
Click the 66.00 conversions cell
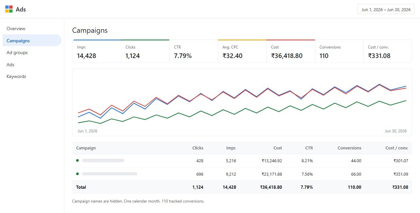pos(356,174)
